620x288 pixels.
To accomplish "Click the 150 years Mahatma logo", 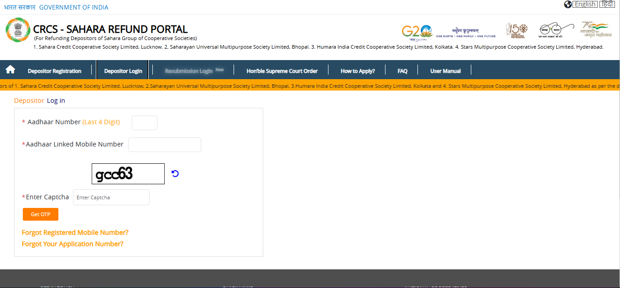I will point(516,31).
